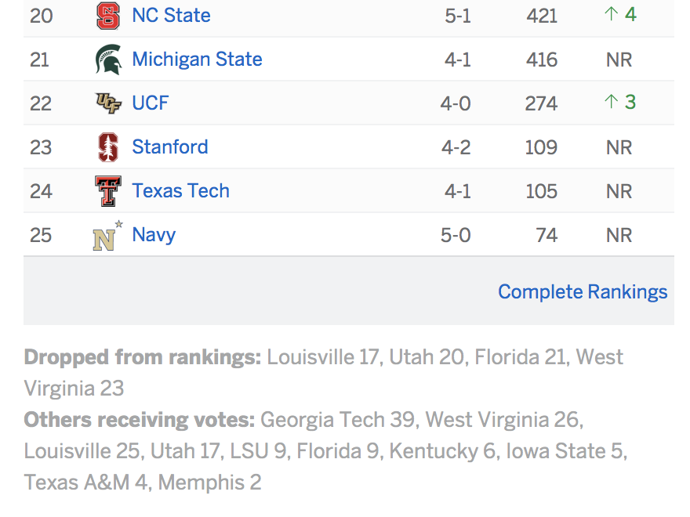690x517 pixels.
Task: Open the NC State team link
Action: point(171,16)
